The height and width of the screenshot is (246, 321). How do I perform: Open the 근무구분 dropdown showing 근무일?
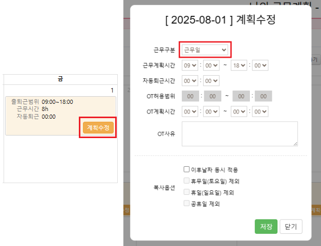(x=205, y=50)
